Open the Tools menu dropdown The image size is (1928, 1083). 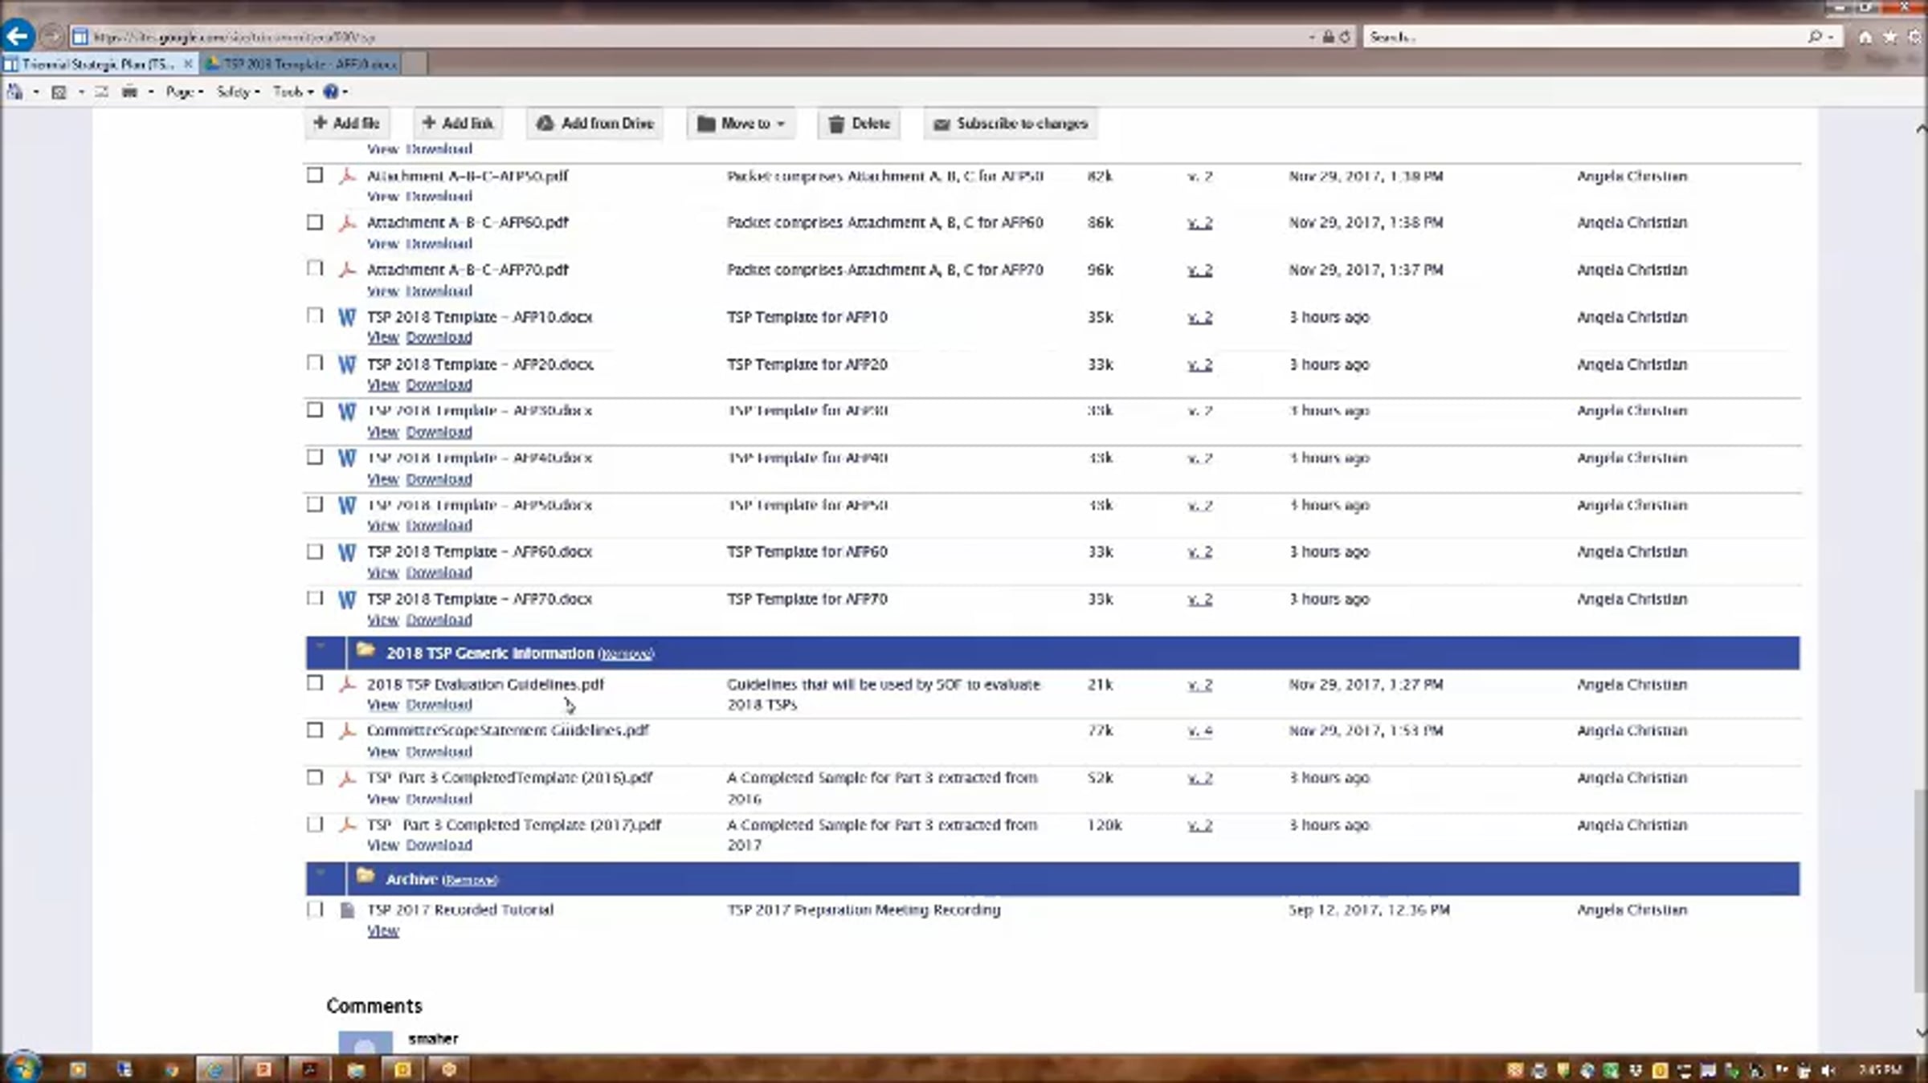[292, 92]
